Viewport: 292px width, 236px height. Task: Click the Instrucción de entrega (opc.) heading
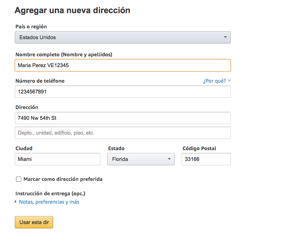[50, 194]
